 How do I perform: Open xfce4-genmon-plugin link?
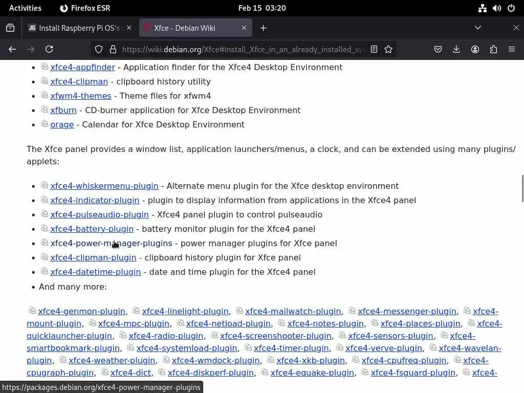[x=81, y=312]
